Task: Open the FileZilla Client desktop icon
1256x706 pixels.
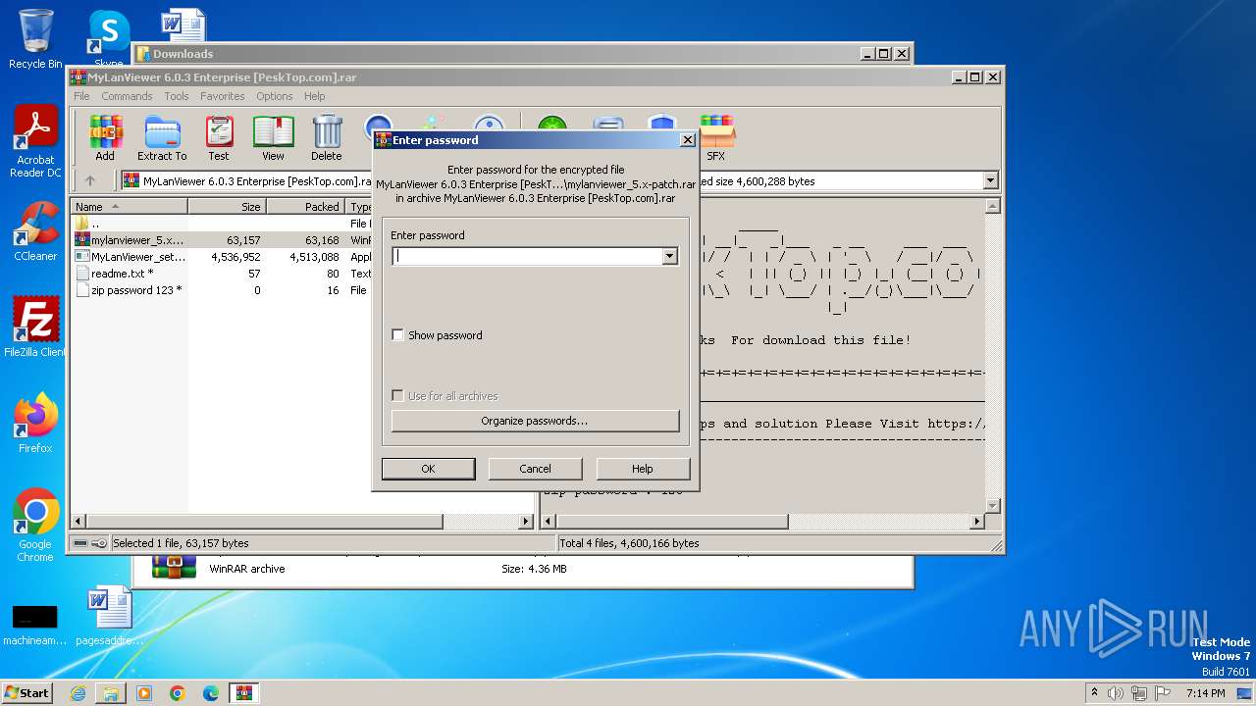Action: [35, 328]
